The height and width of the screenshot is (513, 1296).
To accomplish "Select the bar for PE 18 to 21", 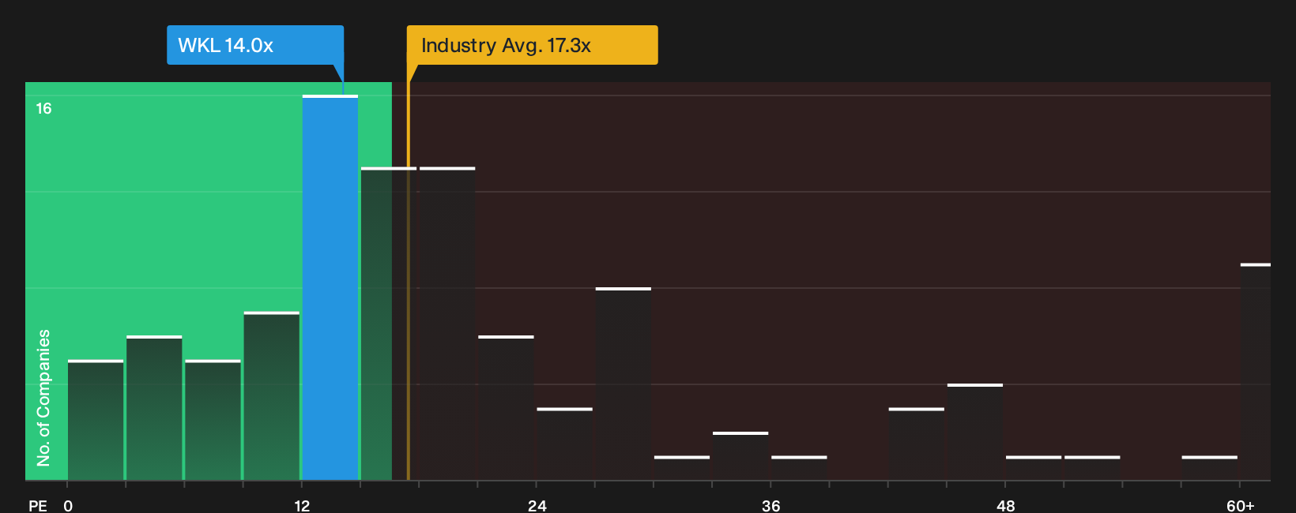I will tap(447, 324).
